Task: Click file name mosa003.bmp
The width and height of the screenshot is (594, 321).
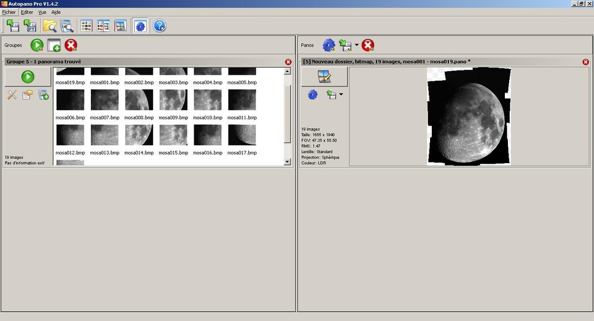Action: pyautogui.click(x=173, y=82)
